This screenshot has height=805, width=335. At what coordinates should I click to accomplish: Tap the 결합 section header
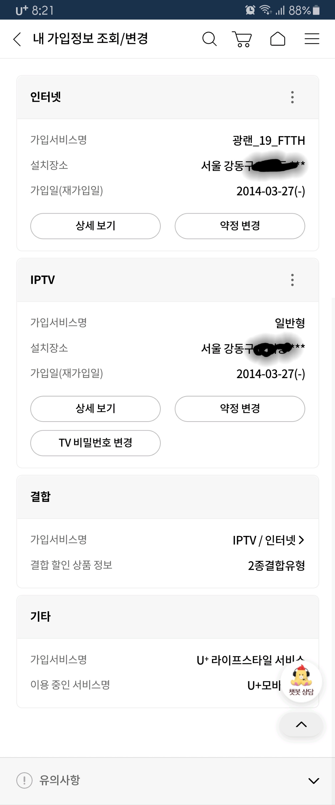41,497
